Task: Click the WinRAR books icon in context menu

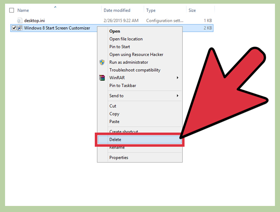Action: tap(102, 78)
